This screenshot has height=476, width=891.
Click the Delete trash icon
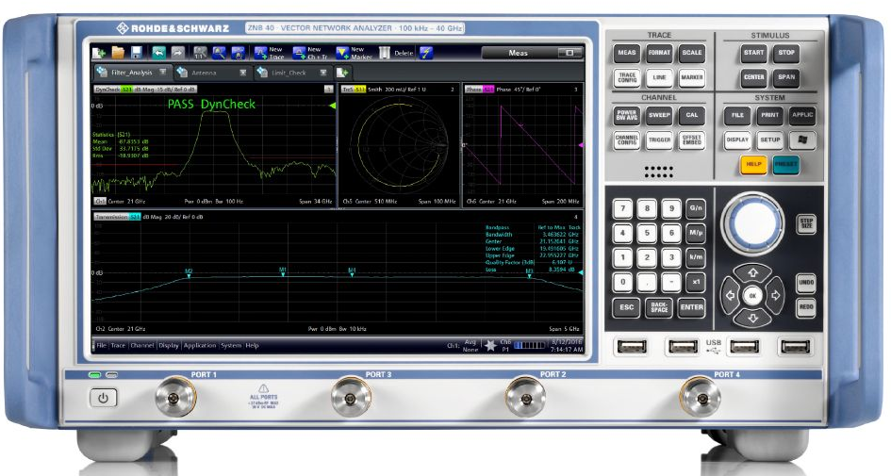coord(385,53)
